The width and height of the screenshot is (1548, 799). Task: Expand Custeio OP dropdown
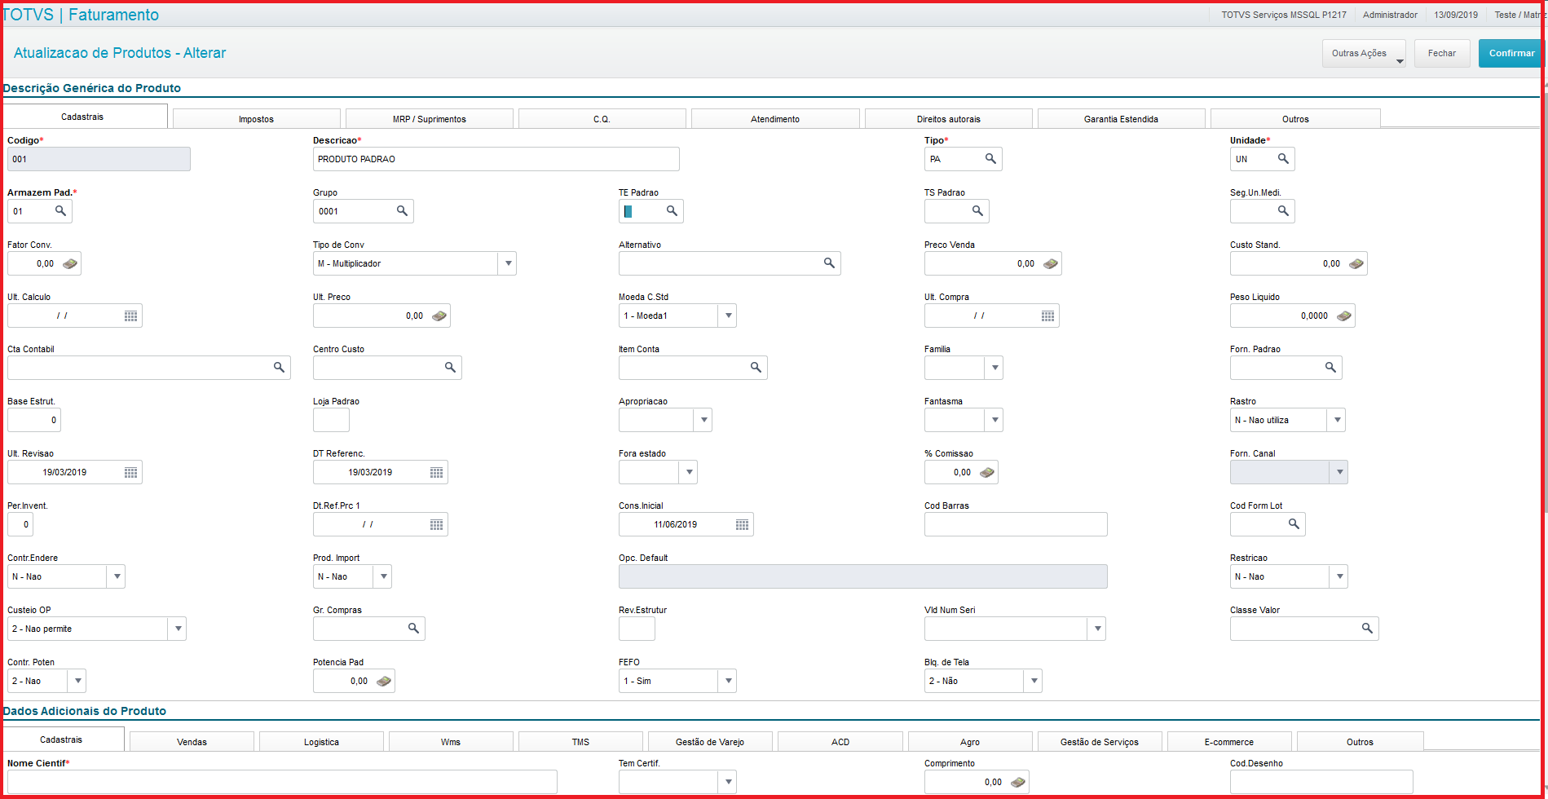click(x=177, y=629)
